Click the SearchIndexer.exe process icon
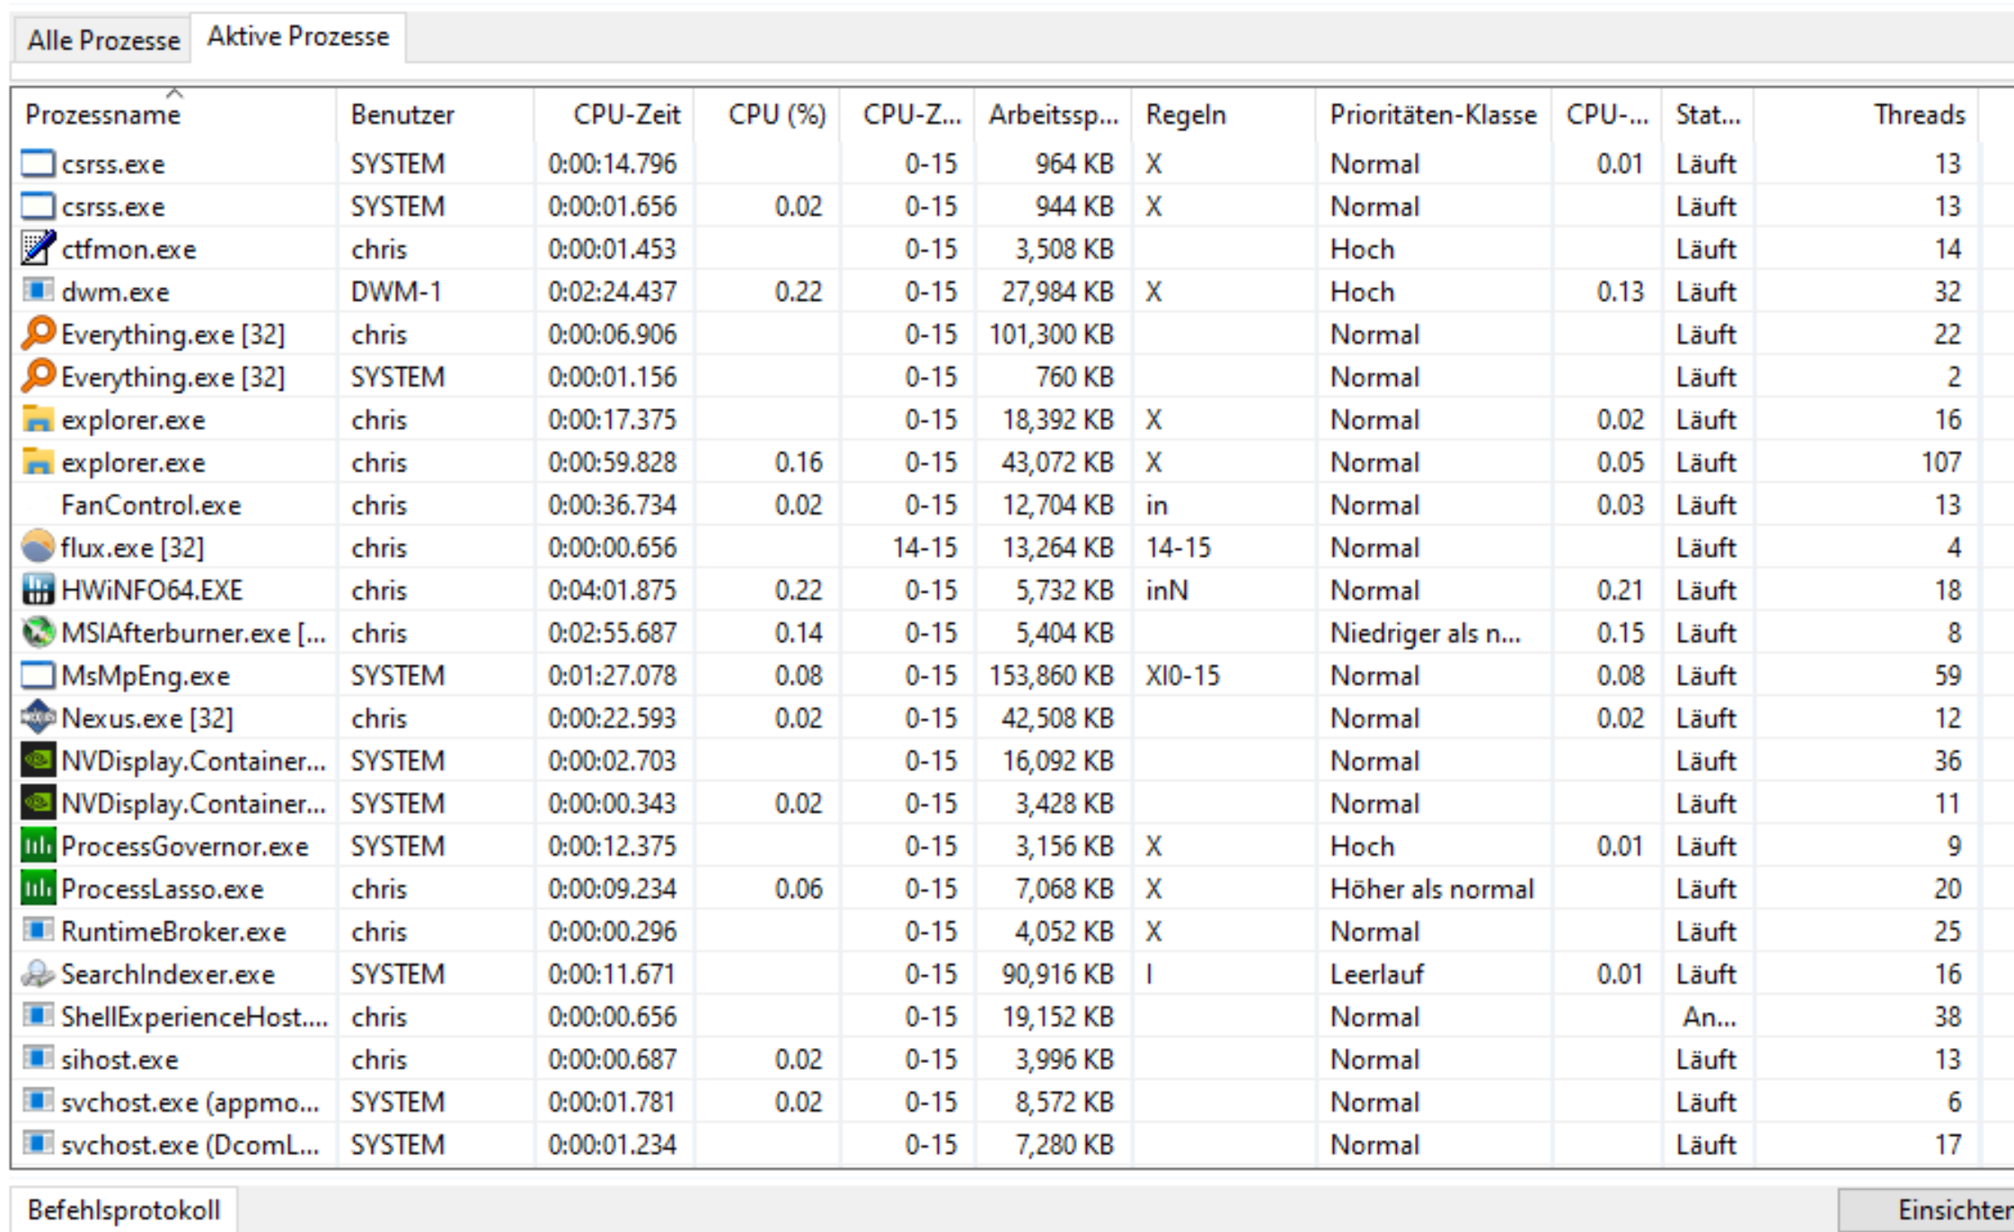The image size is (2014, 1232). pos(38,974)
